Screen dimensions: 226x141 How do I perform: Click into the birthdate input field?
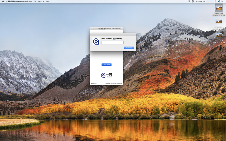coord(112,43)
